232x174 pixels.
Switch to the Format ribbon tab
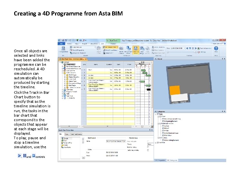click(x=113, y=43)
